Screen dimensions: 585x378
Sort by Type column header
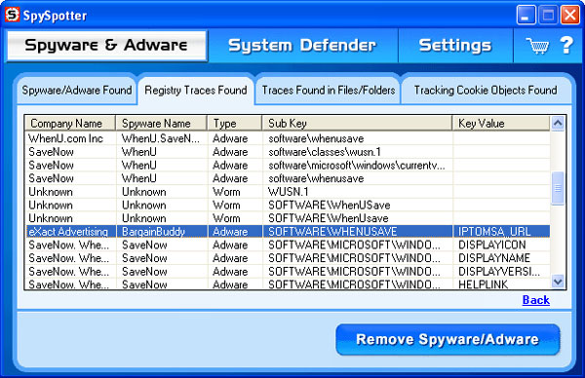pyautogui.click(x=235, y=123)
